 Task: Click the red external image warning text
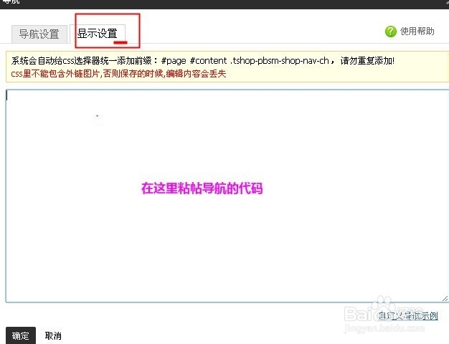[x=118, y=74]
